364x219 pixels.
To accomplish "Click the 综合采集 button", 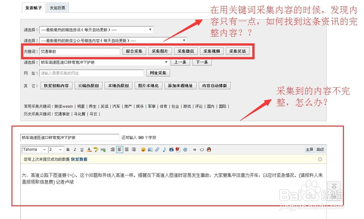I will (134, 51).
